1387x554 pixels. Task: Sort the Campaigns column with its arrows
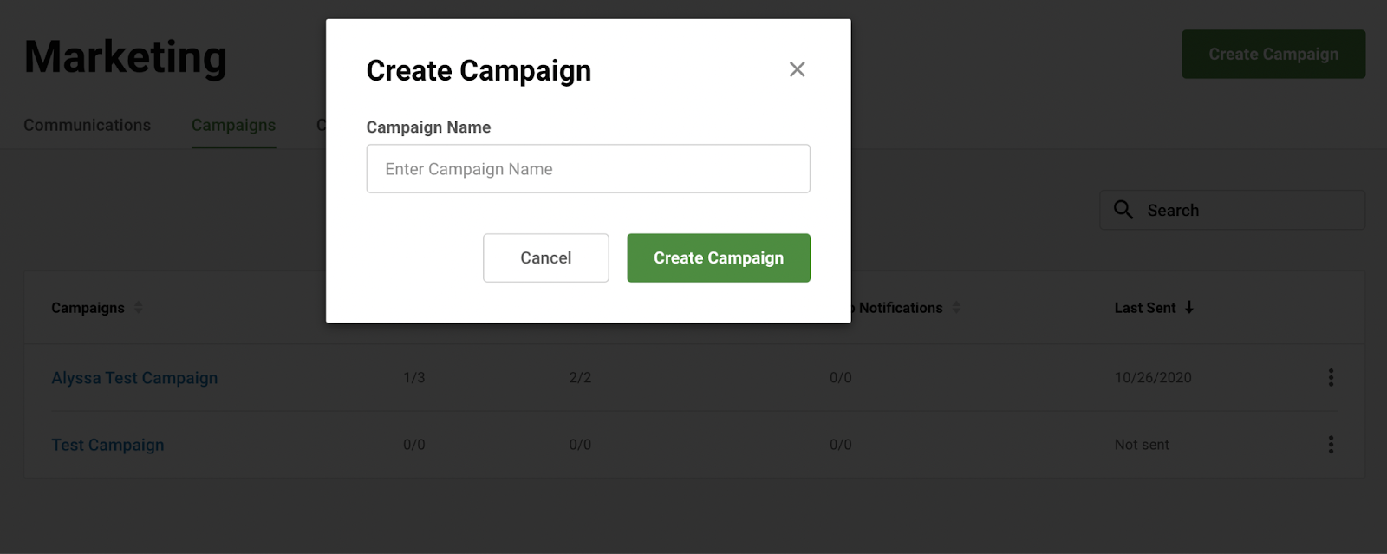click(138, 307)
